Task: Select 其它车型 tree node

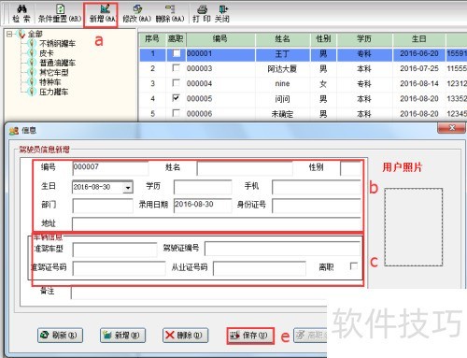Action: coord(54,73)
